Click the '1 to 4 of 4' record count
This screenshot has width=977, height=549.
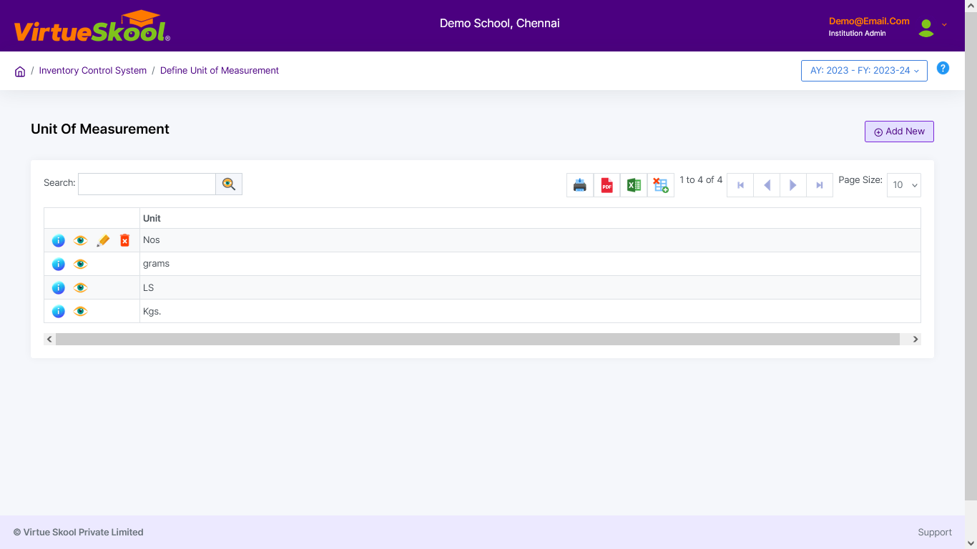[701, 180]
